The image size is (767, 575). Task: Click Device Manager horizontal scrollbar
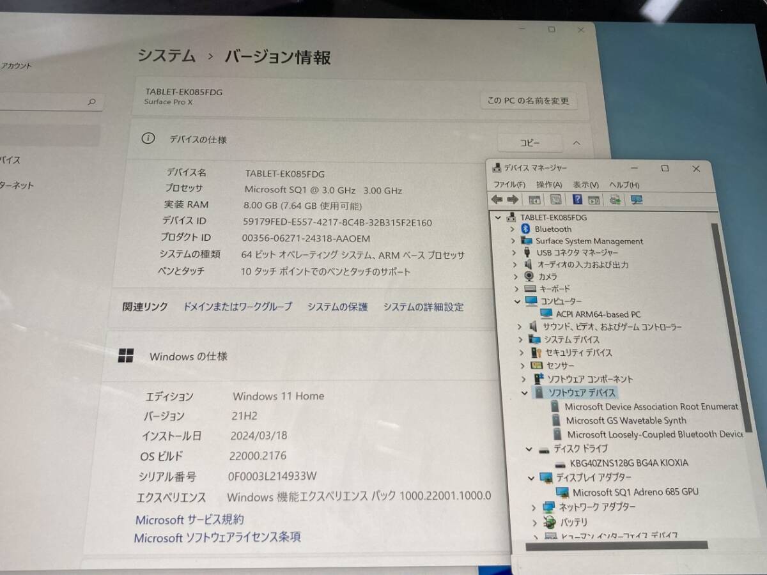(617, 545)
